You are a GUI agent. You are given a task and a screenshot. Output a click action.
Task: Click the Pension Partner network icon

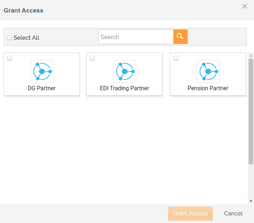click(x=208, y=72)
